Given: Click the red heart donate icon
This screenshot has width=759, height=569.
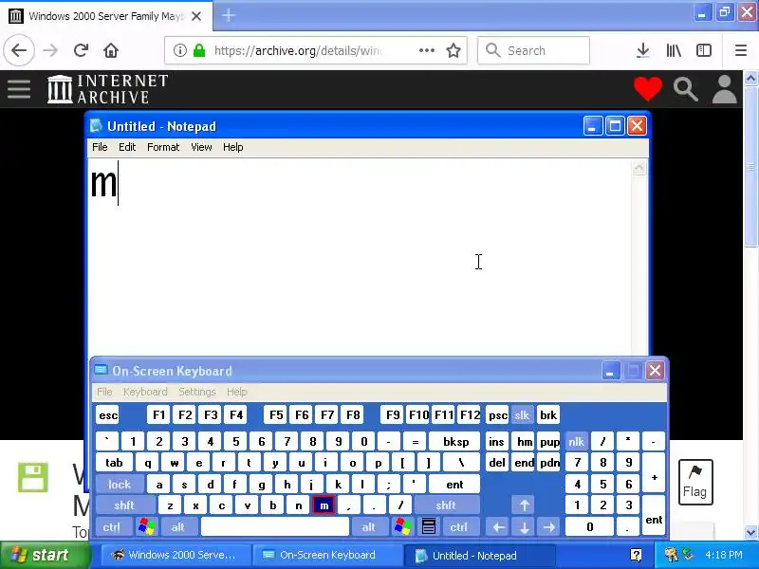Looking at the screenshot, I should pos(648,89).
